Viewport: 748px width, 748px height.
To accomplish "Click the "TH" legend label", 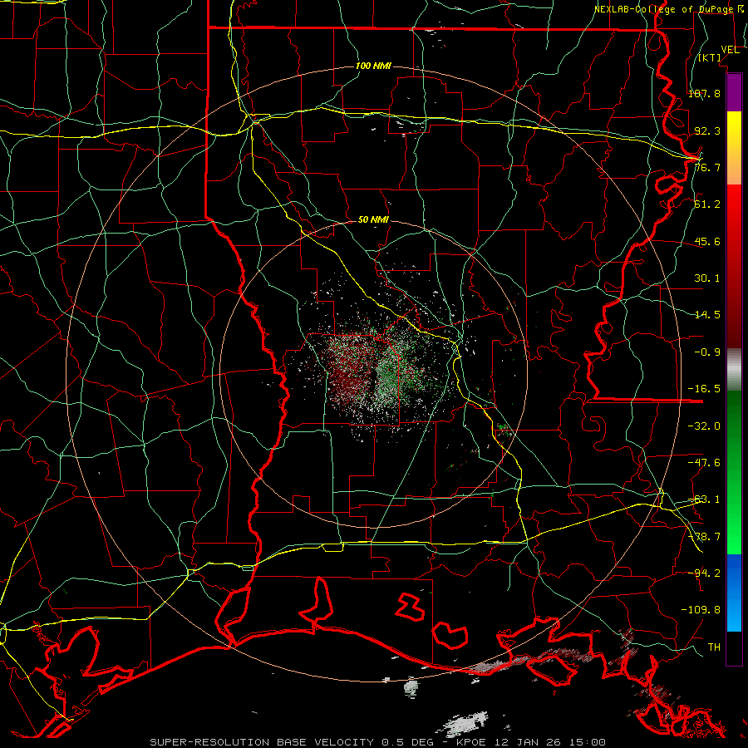I will point(714,647).
